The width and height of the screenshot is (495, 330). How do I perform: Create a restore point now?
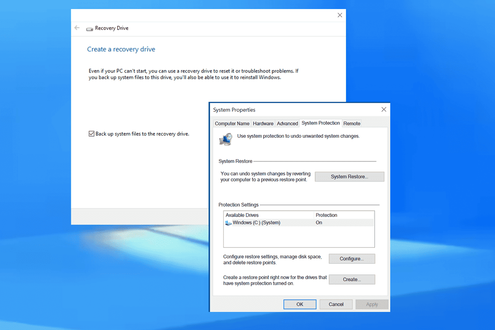pos(351,279)
